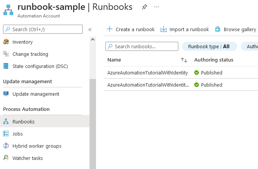This screenshot has width=258, height=169.
Task: Sort by Name using the arrows icon
Action: pyautogui.click(x=184, y=60)
